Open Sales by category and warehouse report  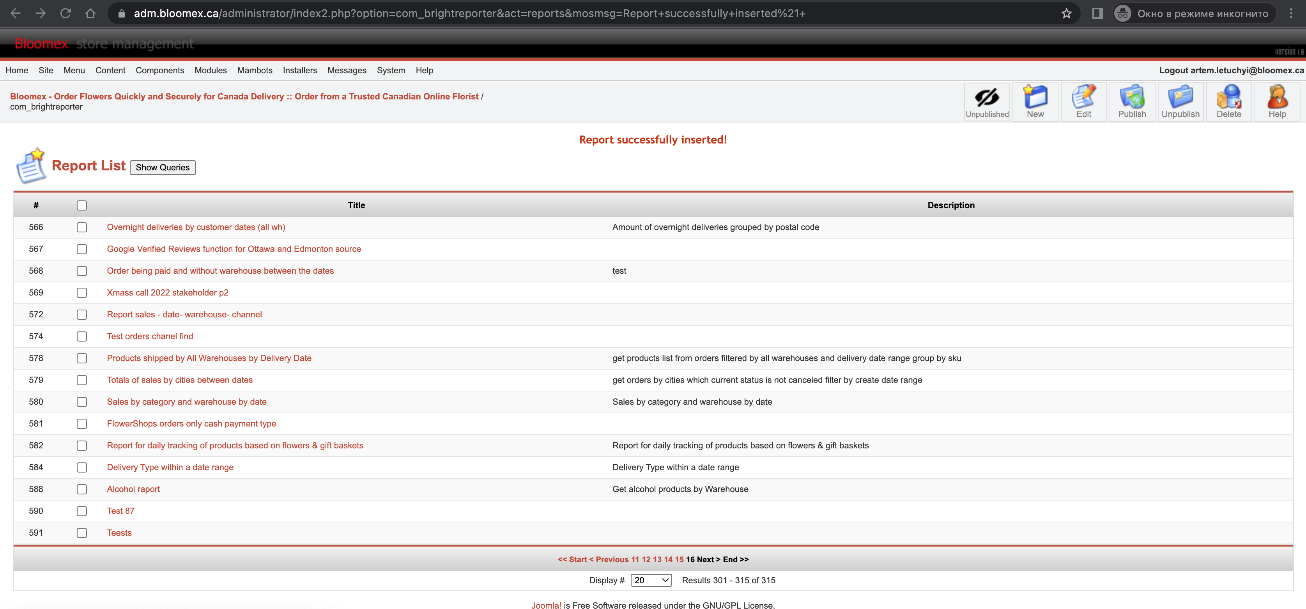click(187, 402)
